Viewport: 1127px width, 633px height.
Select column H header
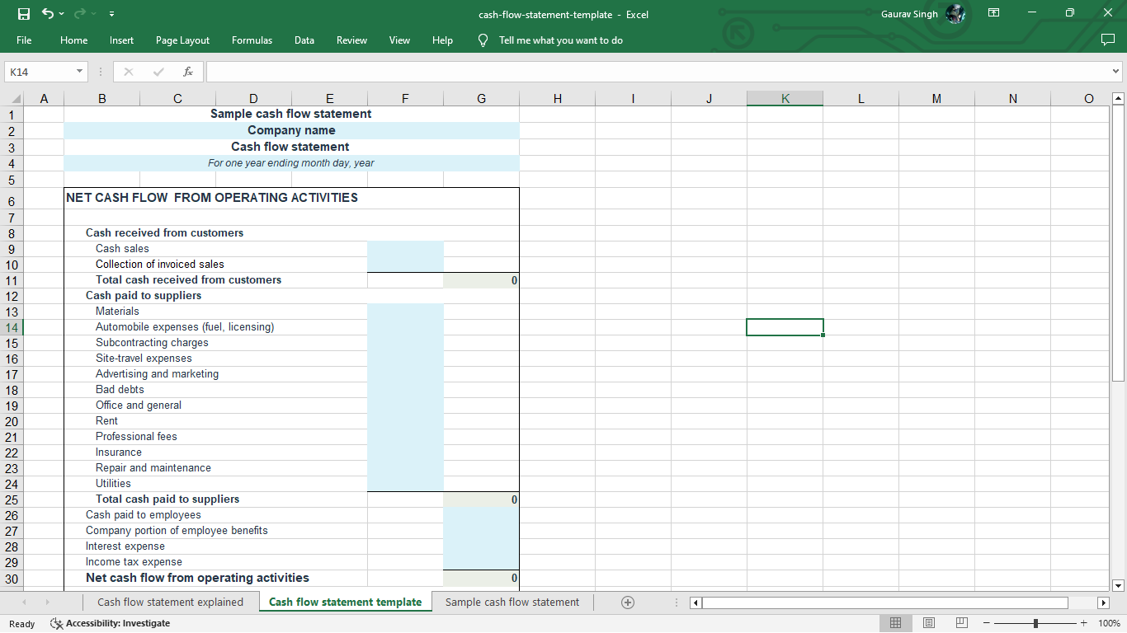558,99
